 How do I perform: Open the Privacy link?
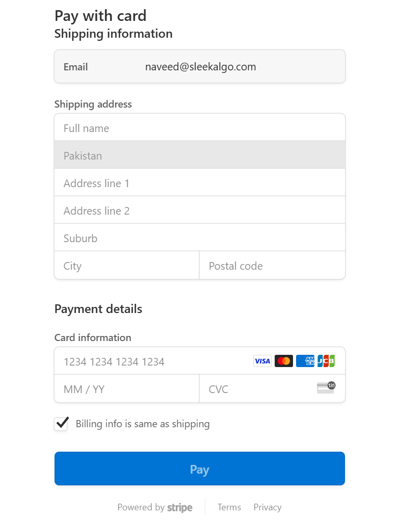[268, 507]
